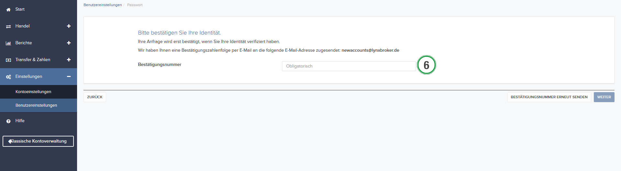Open the Hilfe menu item

pyautogui.click(x=39, y=121)
